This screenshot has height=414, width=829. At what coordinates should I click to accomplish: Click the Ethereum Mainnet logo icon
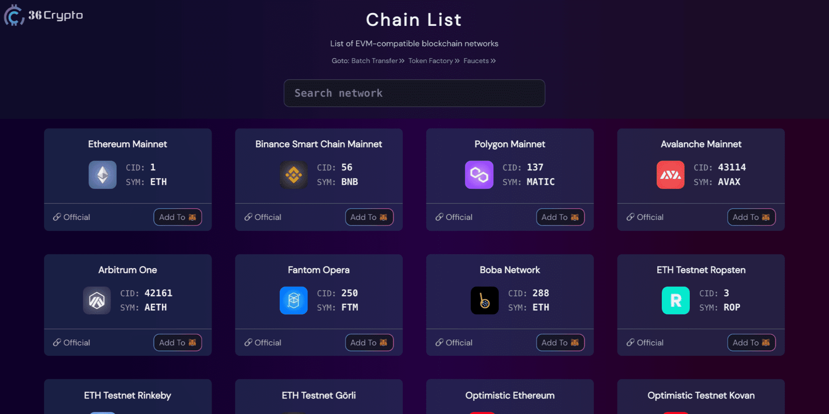(102, 175)
